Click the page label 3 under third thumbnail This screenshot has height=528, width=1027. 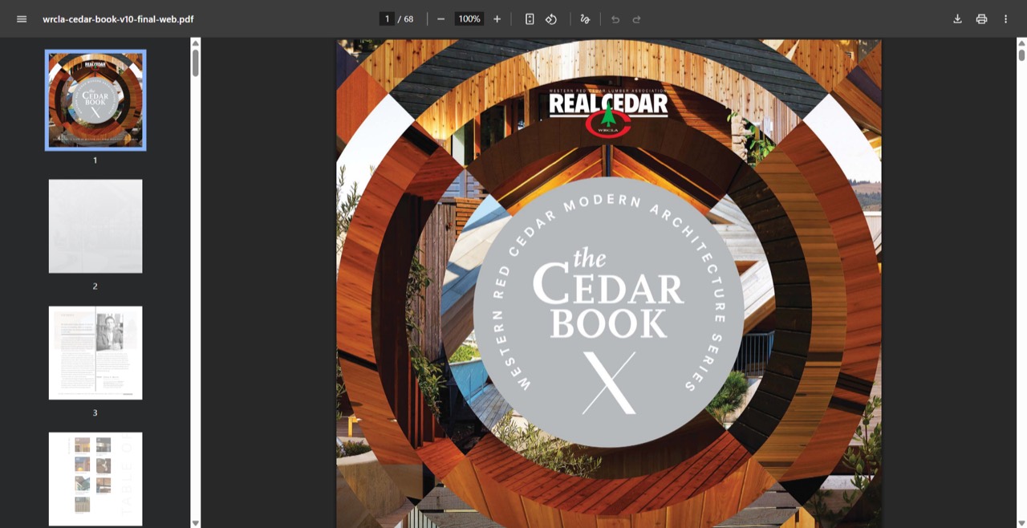tap(95, 412)
